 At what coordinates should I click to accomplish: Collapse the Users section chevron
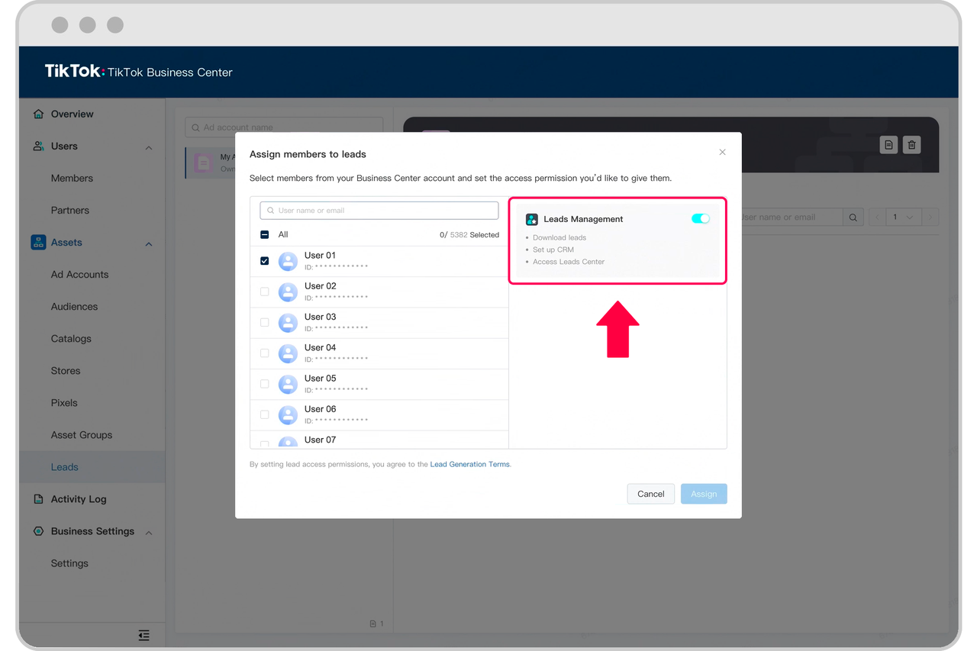tap(149, 147)
